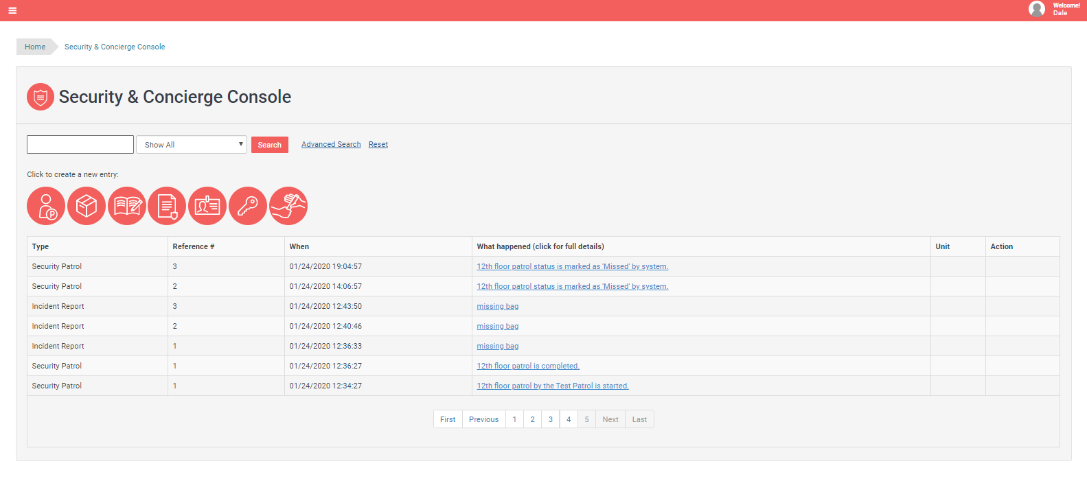The image size is (1087, 479).
Task: Reset the search filters
Action: [378, 145]
